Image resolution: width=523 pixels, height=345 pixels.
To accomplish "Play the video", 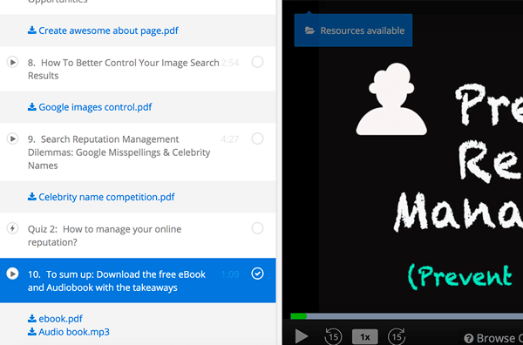I will (x=302, y=336).
